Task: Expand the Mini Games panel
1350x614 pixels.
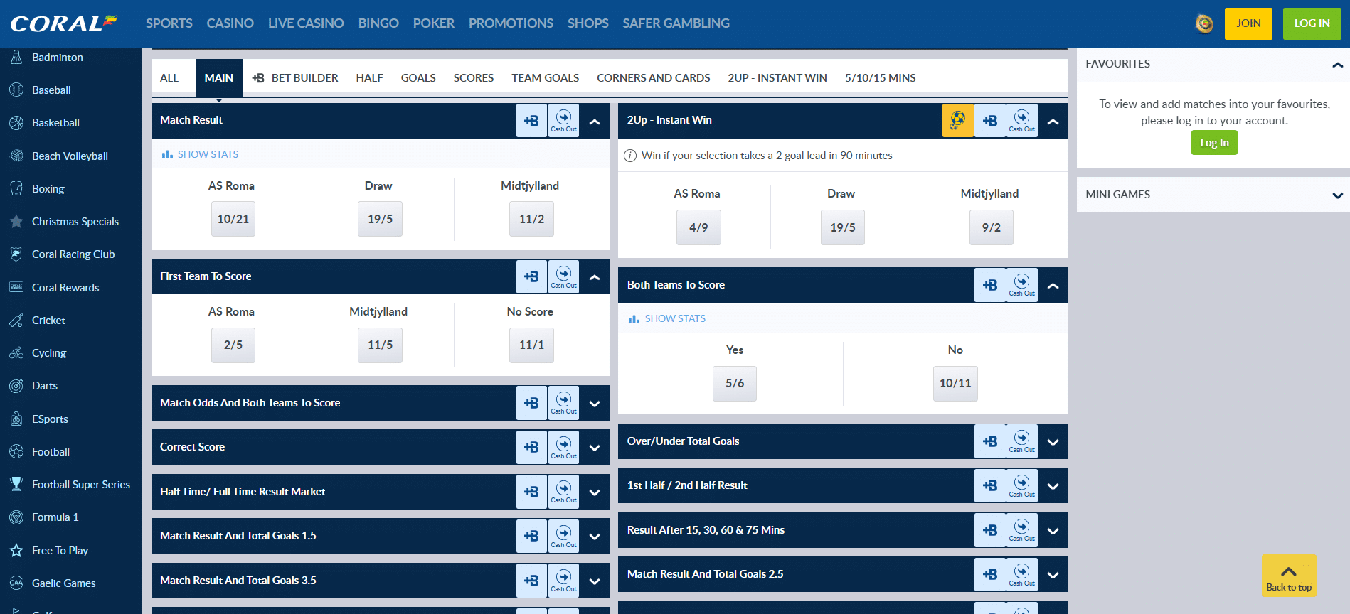Action: (1337, 195)
